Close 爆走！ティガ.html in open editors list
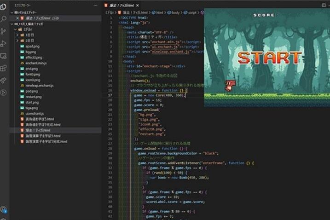This screenshot has height=220, width=330. pos(17,18)
